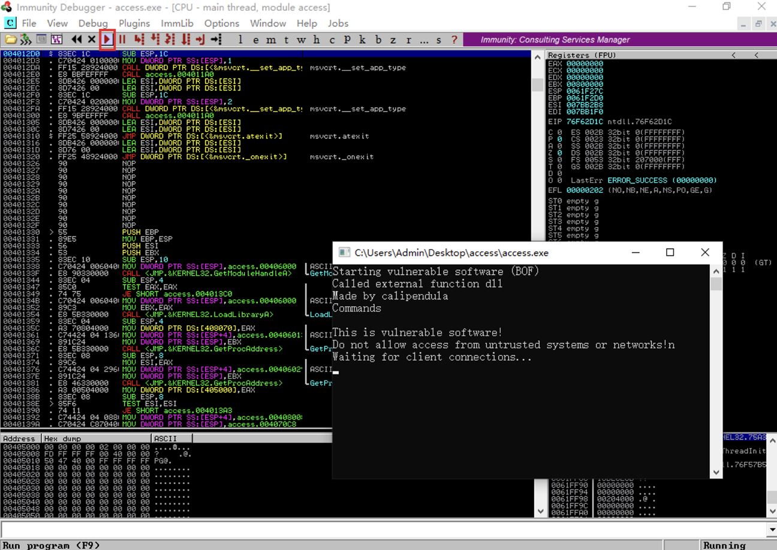Restart program using the rewind icon
This screenshot has width=777, height=550.
(x=77, y=40)
